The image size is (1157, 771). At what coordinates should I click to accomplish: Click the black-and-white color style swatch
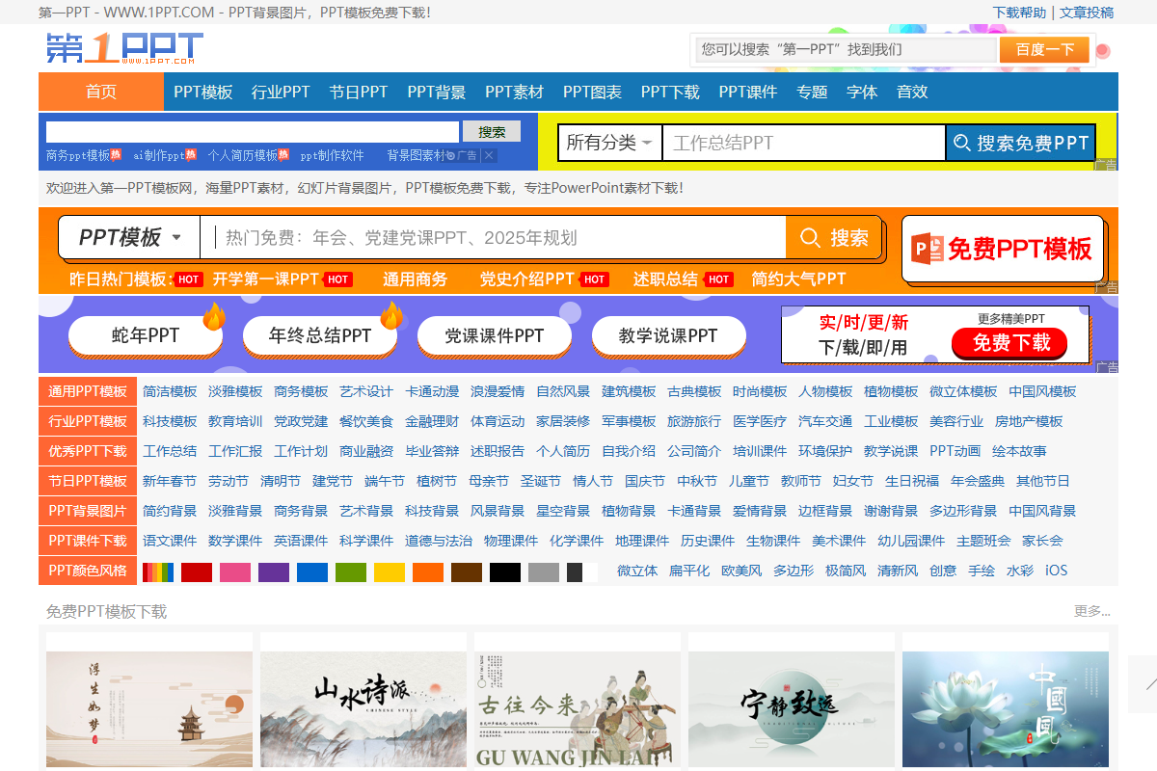pos(581,572)
